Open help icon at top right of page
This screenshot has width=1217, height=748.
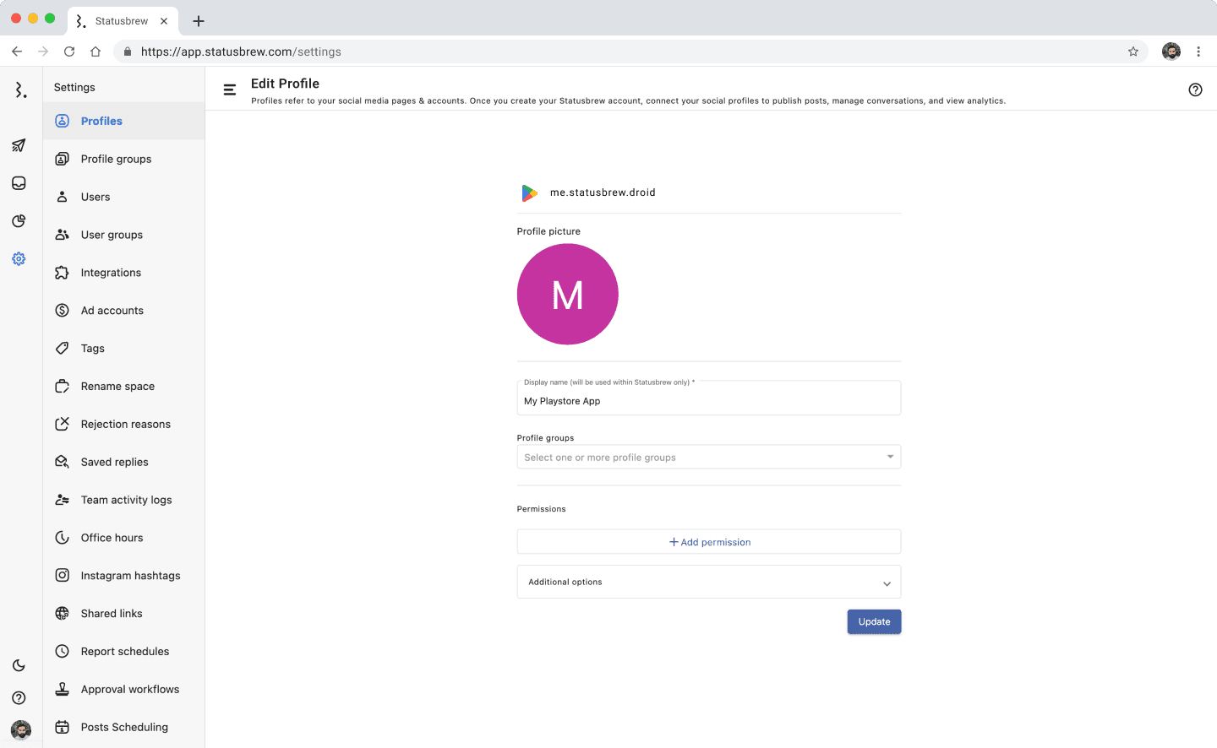1195,89
